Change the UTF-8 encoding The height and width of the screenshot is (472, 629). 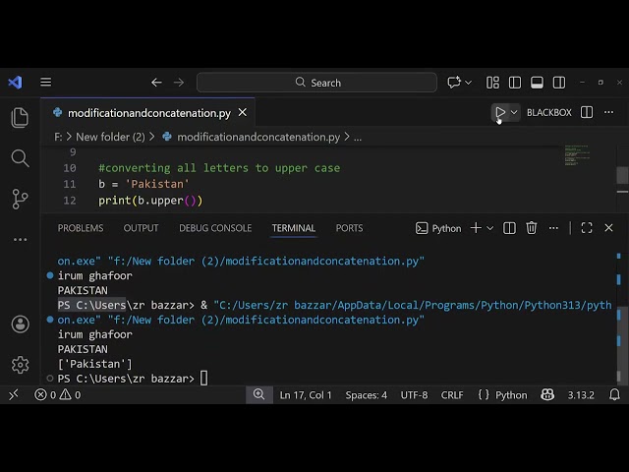tap(414, 395)
